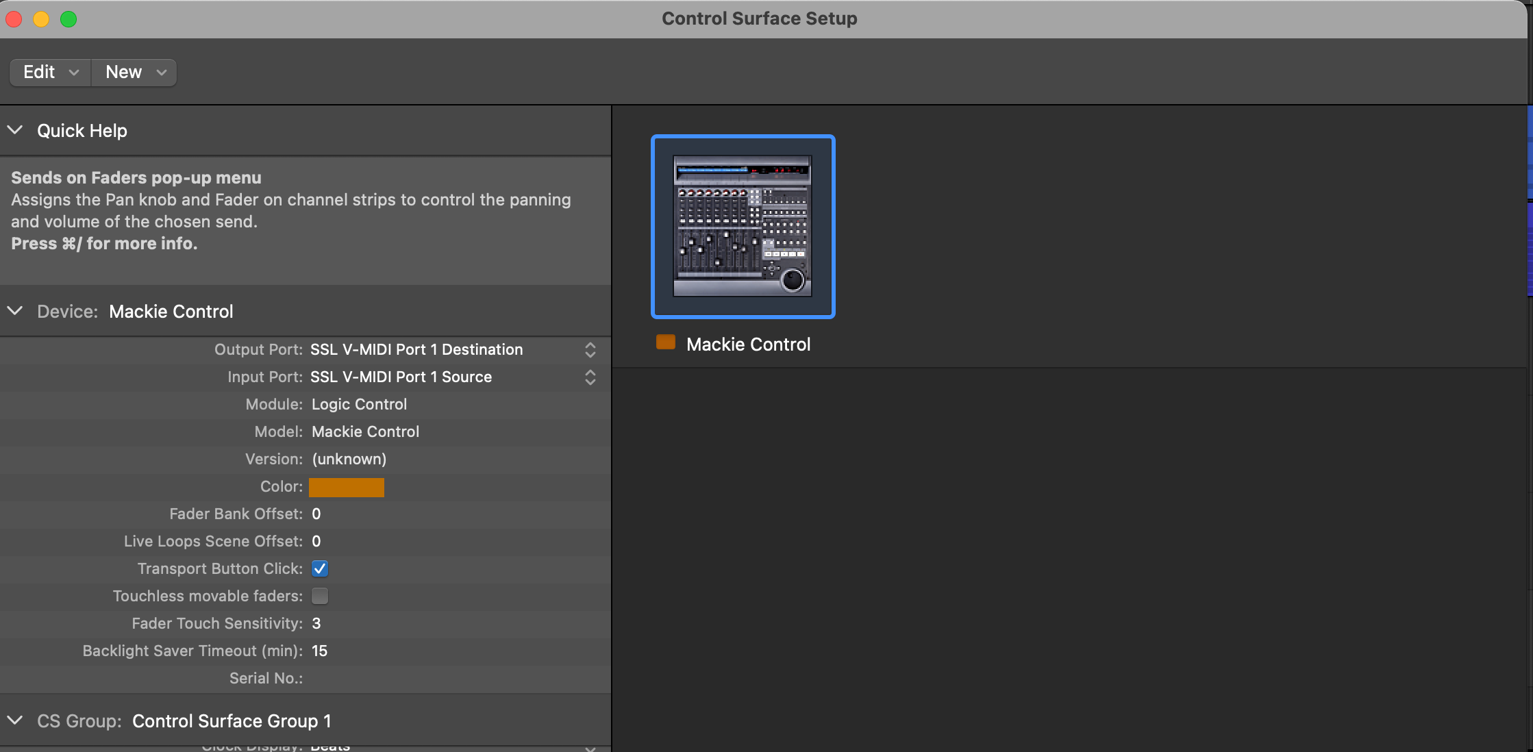The image size is (1533, 752).
Task: Click the orange swatch beside Mackie Control label
Action: (x=666, y=342)
